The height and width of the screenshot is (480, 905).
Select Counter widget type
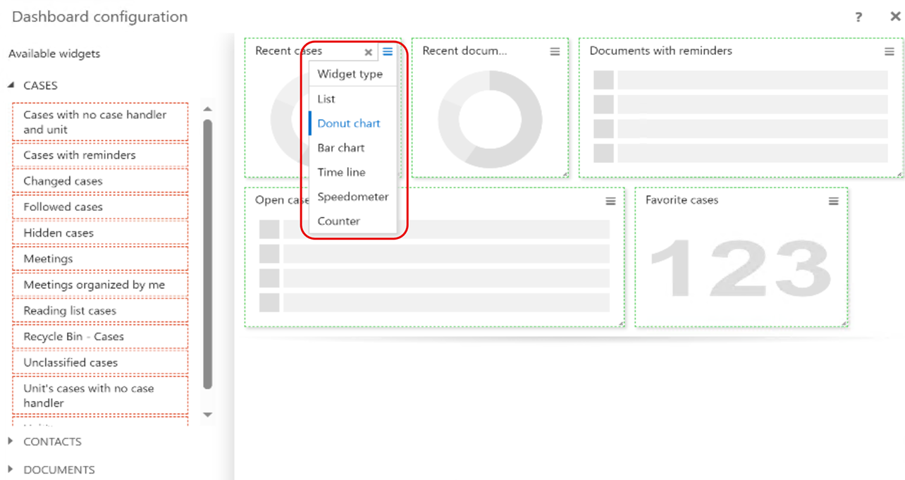(338, 221)
